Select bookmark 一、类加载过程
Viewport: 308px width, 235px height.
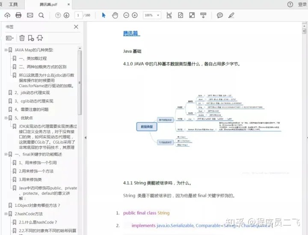pos(33,59)
